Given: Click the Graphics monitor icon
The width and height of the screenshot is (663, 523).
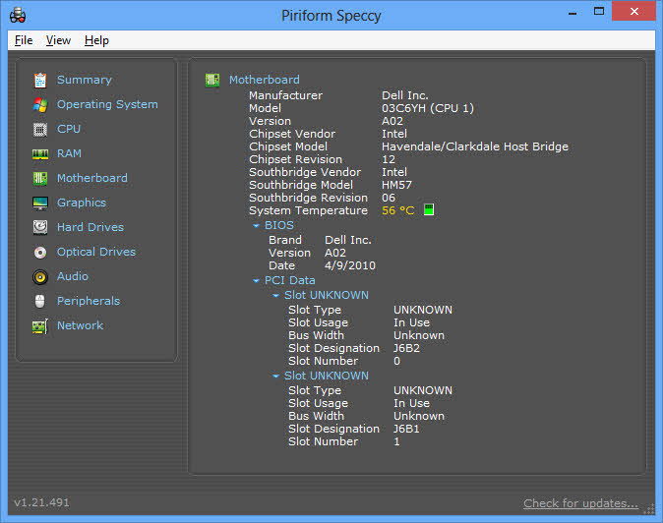Looking at the screenshot, I should click(40, 203).
